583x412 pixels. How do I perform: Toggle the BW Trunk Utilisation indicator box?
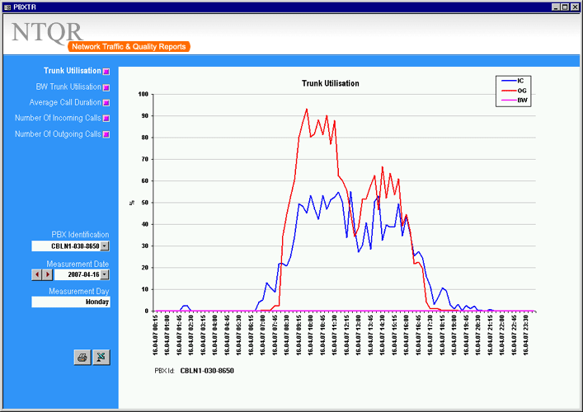[x=106, y=87]
